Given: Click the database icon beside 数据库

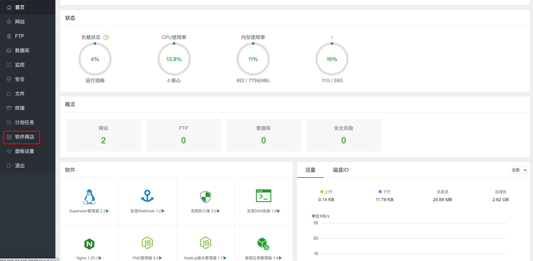Looking at the screenshot, I should point(9,51).
